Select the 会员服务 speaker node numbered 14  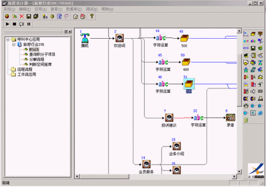(x=146, y=164)
